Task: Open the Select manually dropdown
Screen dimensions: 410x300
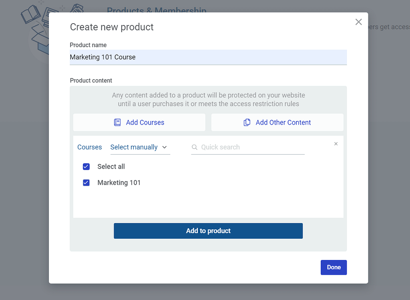Action: pyautogui.click(x=134, y=147)
